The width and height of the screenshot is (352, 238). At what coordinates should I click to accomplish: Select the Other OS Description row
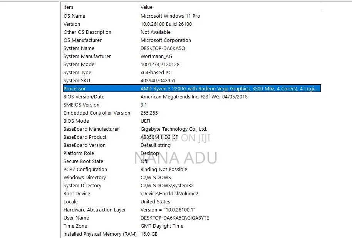[192, 32]
